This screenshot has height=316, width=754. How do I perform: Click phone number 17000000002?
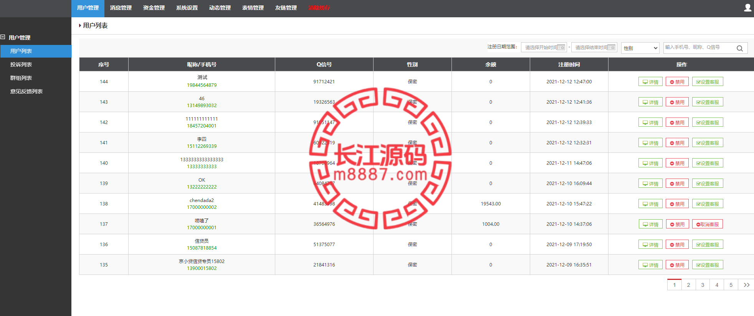tap(202, 207)
